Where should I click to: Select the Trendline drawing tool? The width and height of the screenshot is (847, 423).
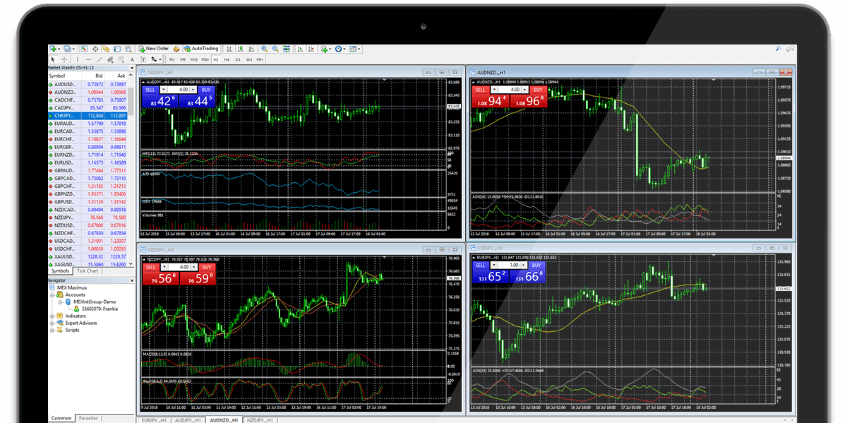tap(100, 60)
